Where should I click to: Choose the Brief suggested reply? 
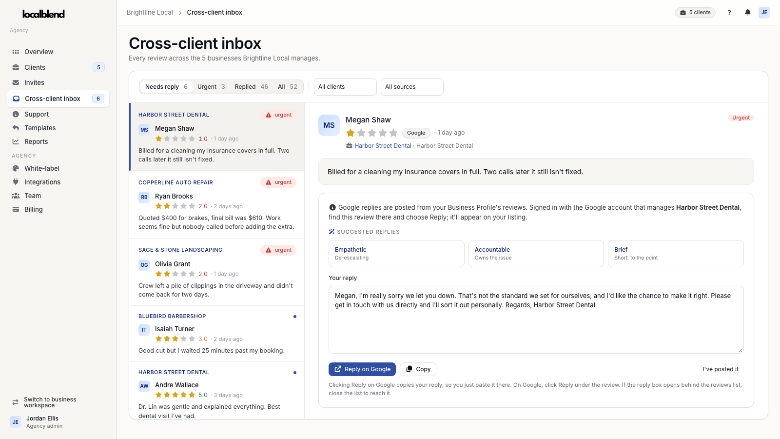coord(676,254)
